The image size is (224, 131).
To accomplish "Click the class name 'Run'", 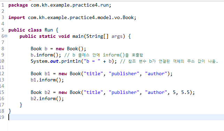I will point(49,30).
